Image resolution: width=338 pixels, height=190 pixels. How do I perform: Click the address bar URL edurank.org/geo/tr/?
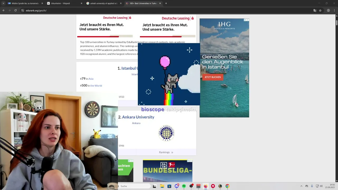pos(36,11)
